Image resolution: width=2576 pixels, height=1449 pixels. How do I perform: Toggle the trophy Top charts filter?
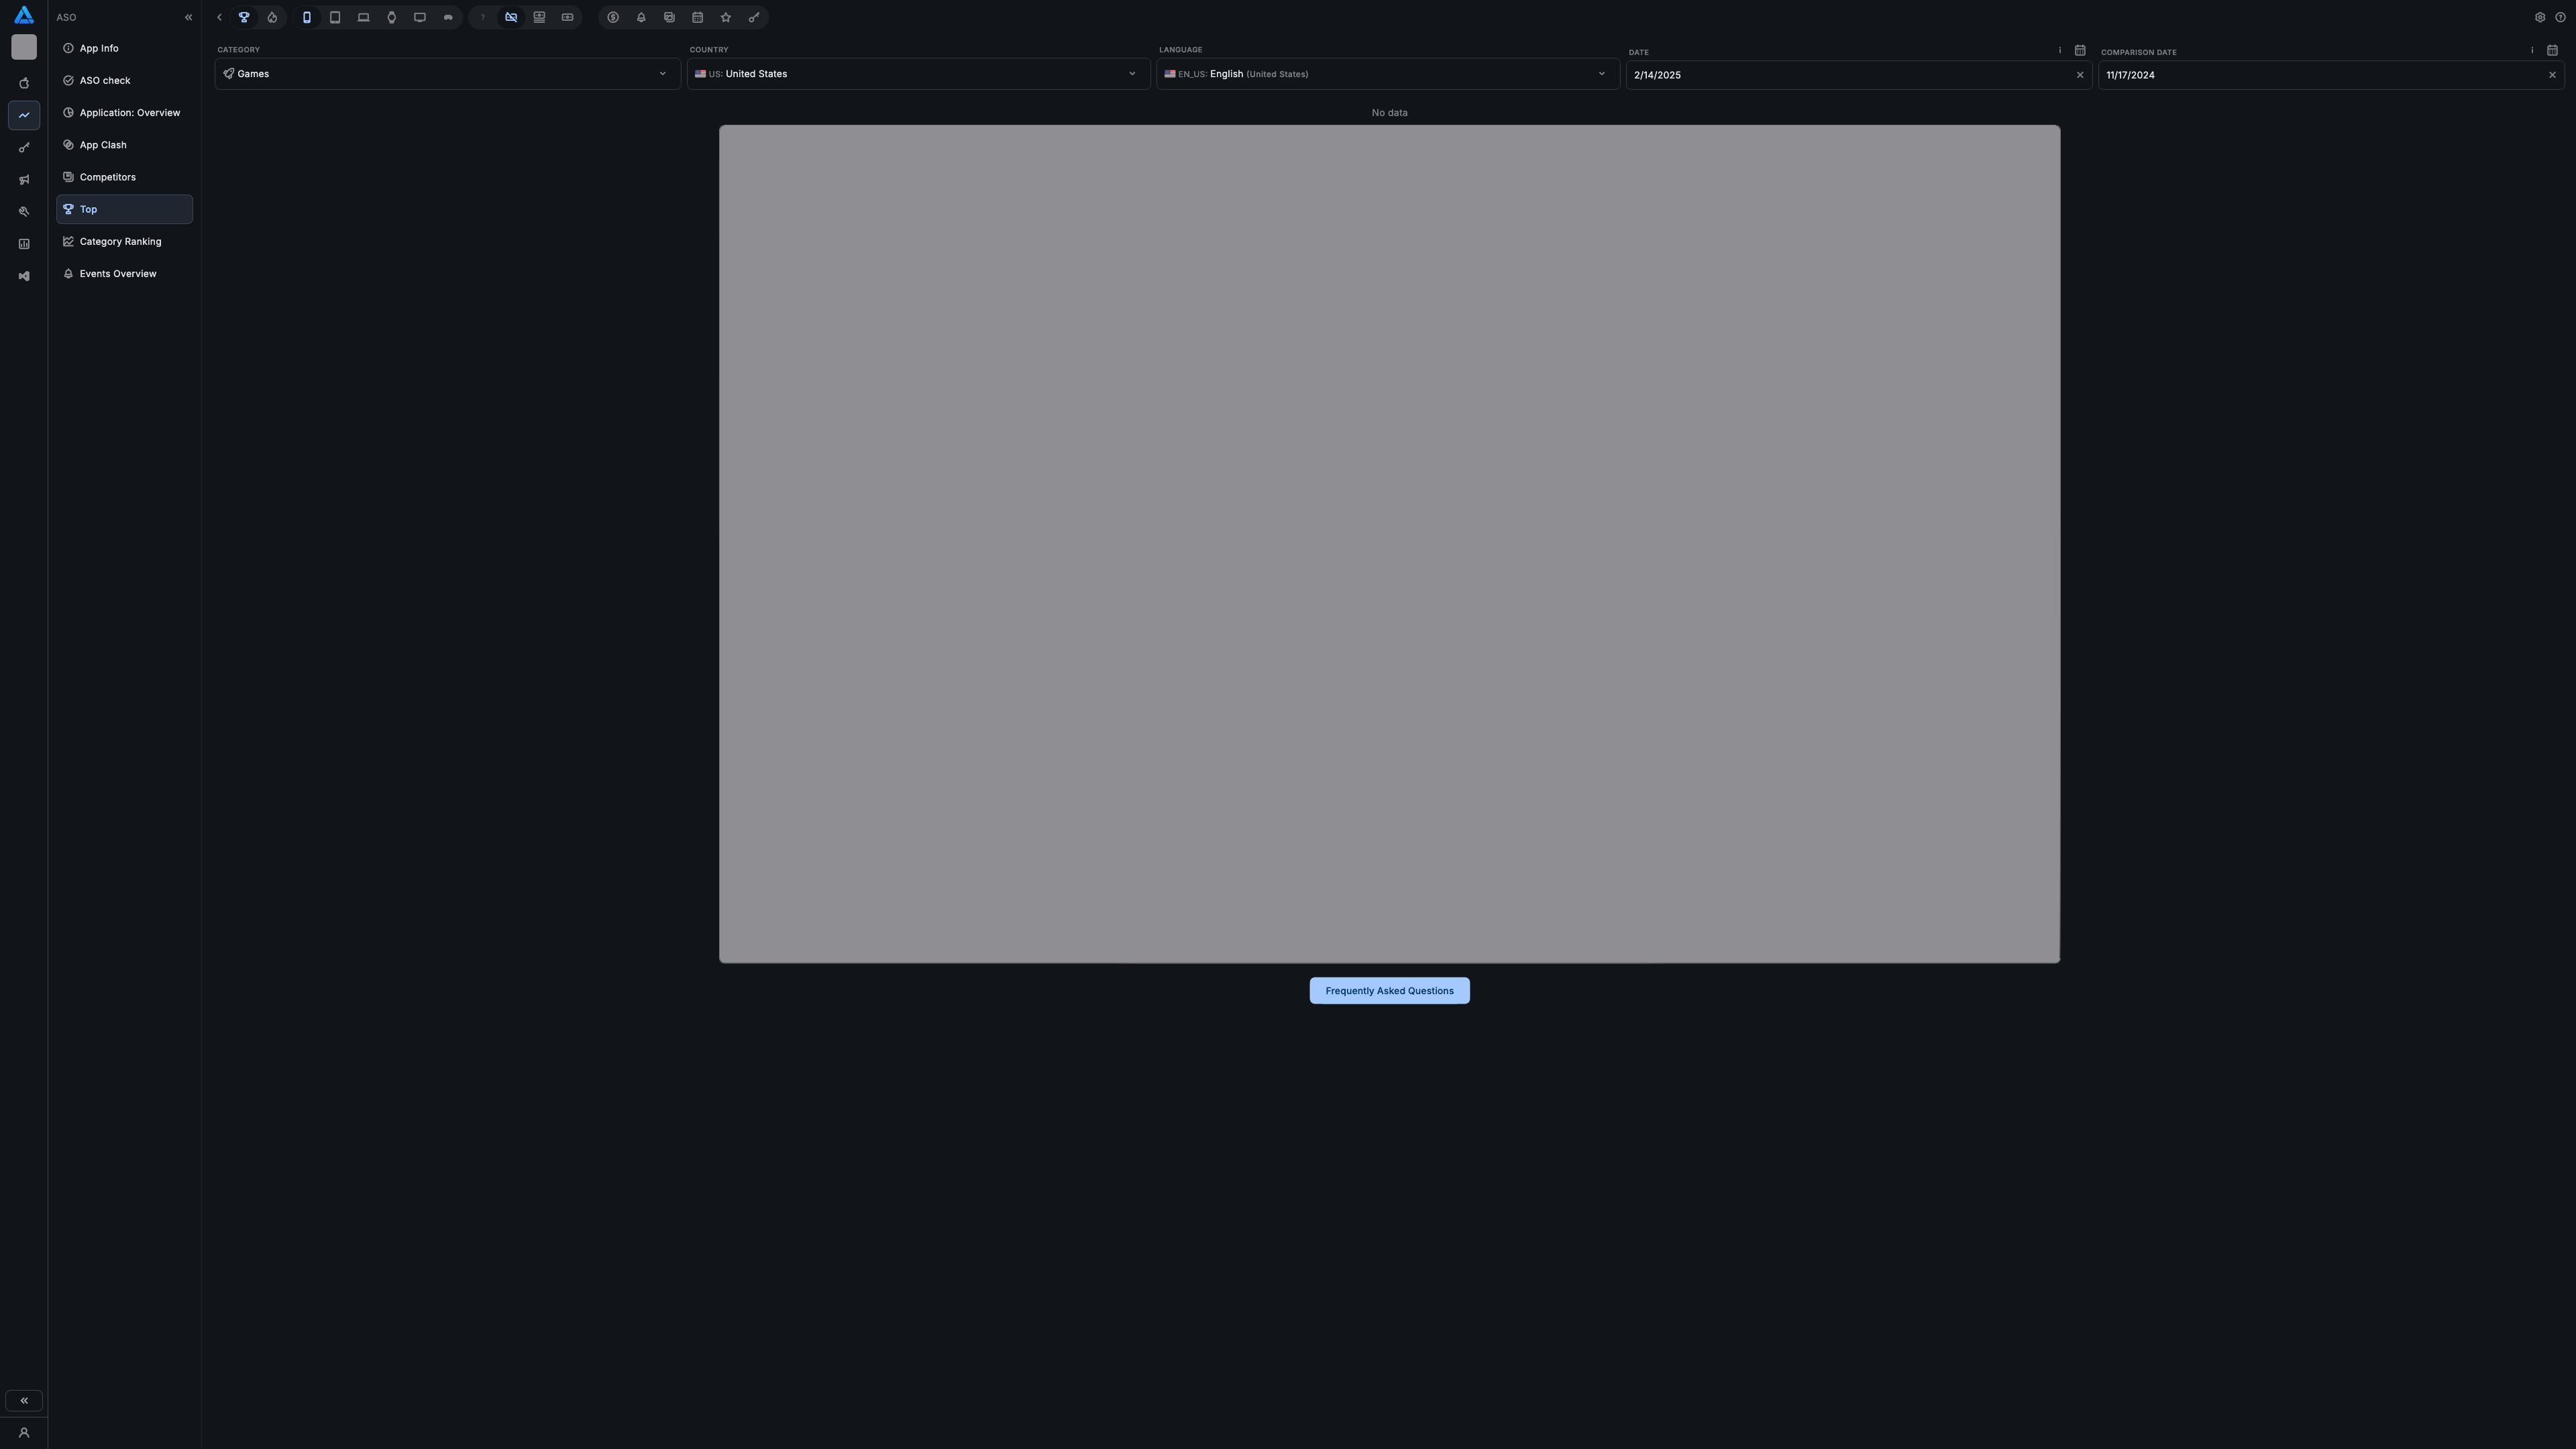pyautogui.click(x=244, y=17)
